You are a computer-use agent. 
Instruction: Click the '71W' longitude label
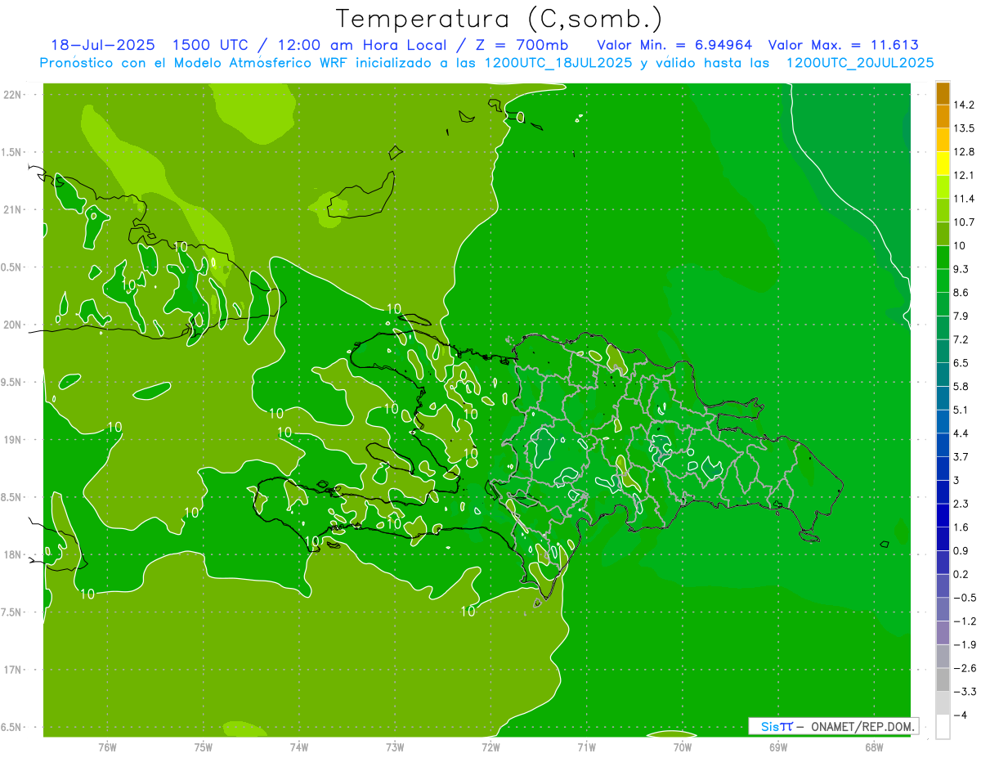pos(586,747)
